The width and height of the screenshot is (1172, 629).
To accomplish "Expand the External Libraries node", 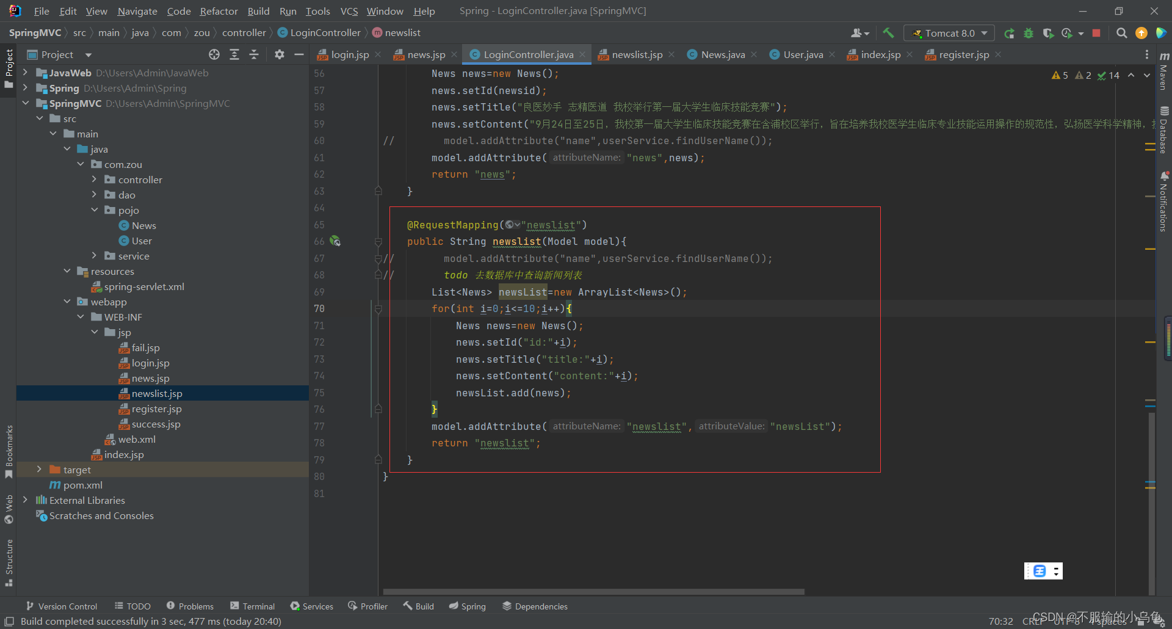I will [x=25, y=500].
